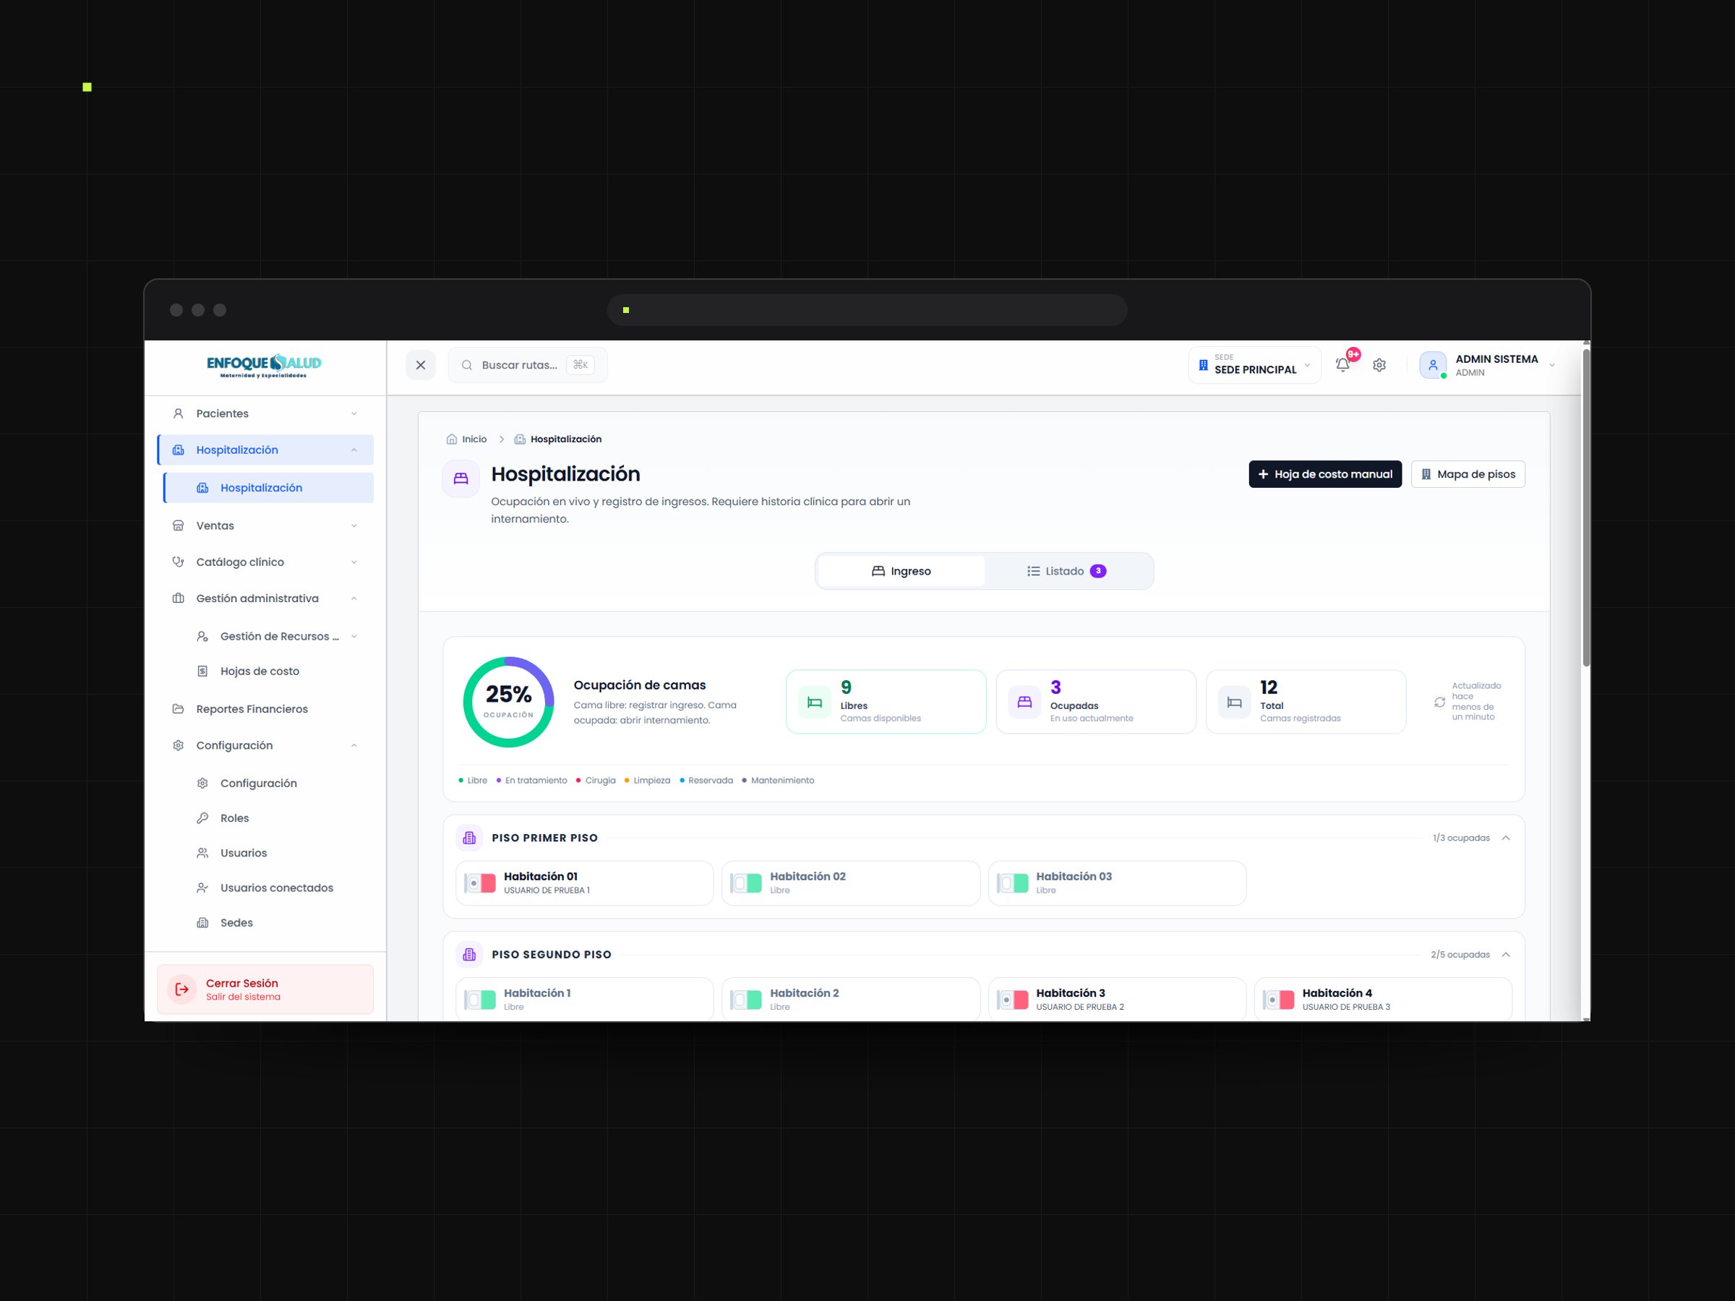This screenshot has width=1735, height=1301.
Task: Click the home icon in breadcrumb
Action: pyautogui.click(x=451, y=439)
